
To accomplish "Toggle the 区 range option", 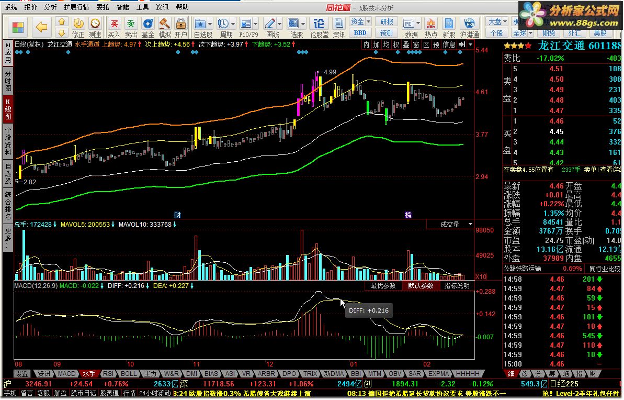I will [x=426, y=45].
